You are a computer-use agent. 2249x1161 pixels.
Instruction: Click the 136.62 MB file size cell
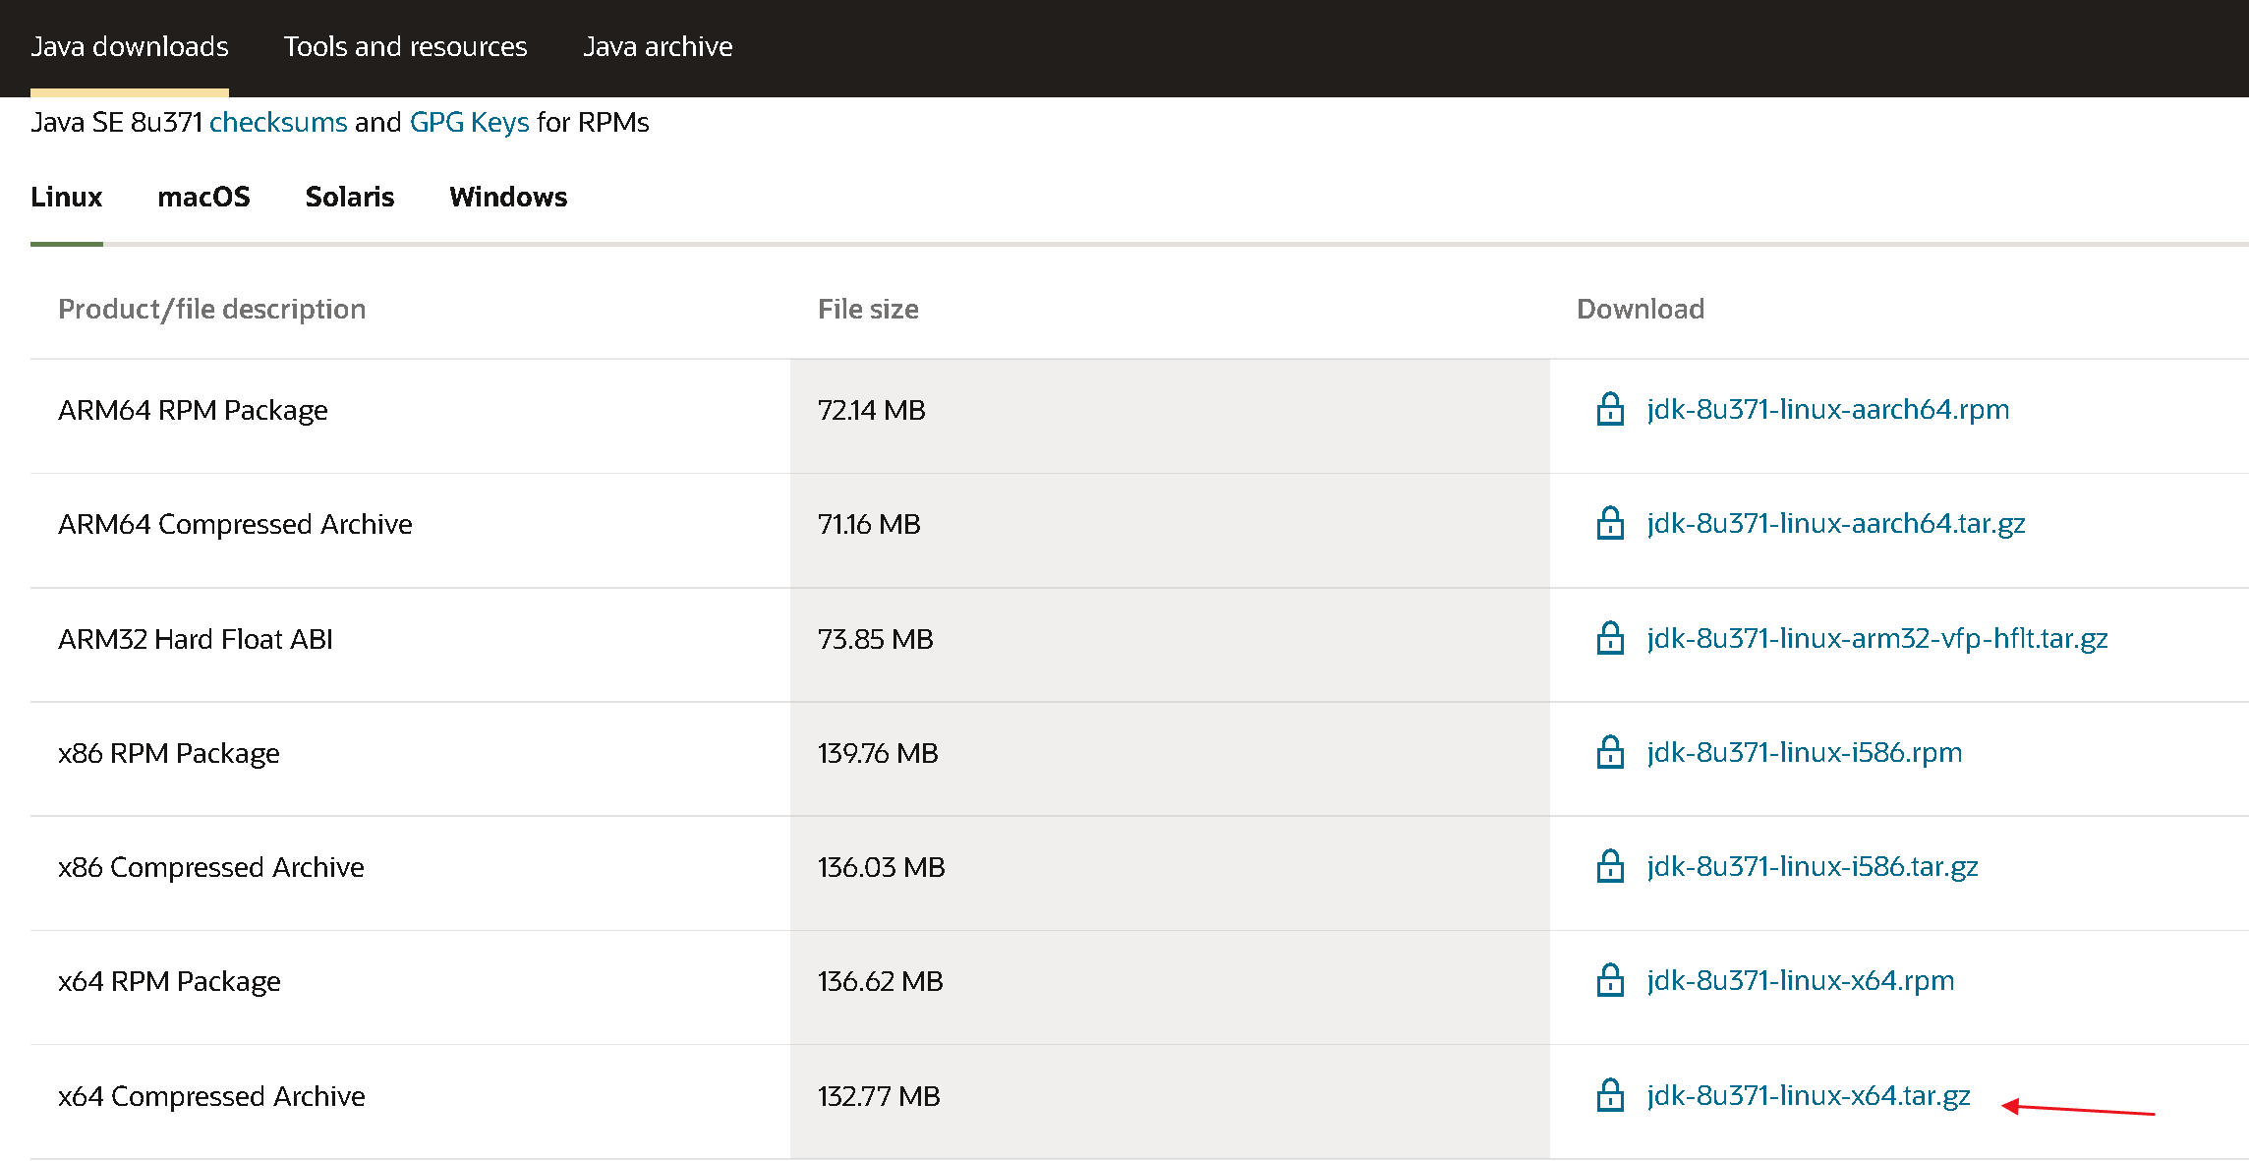tap(1170, 987)
